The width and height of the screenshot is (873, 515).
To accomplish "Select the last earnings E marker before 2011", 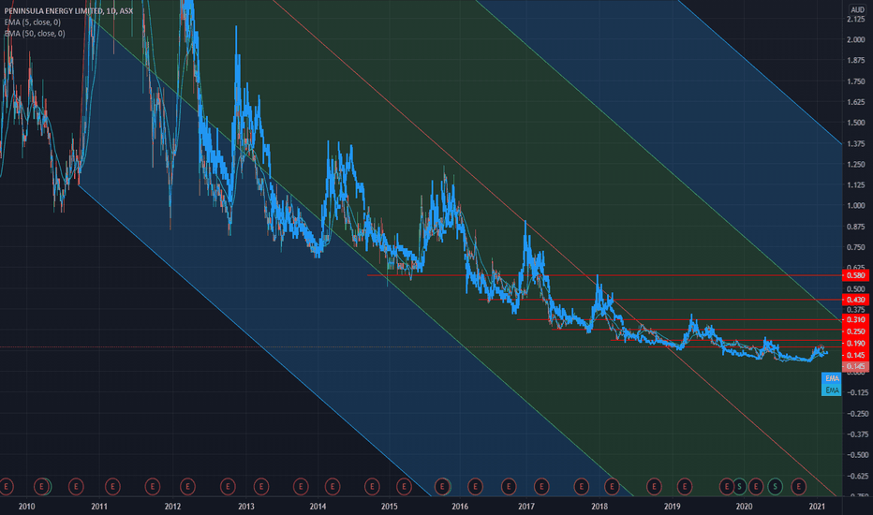I will [76, 487].
